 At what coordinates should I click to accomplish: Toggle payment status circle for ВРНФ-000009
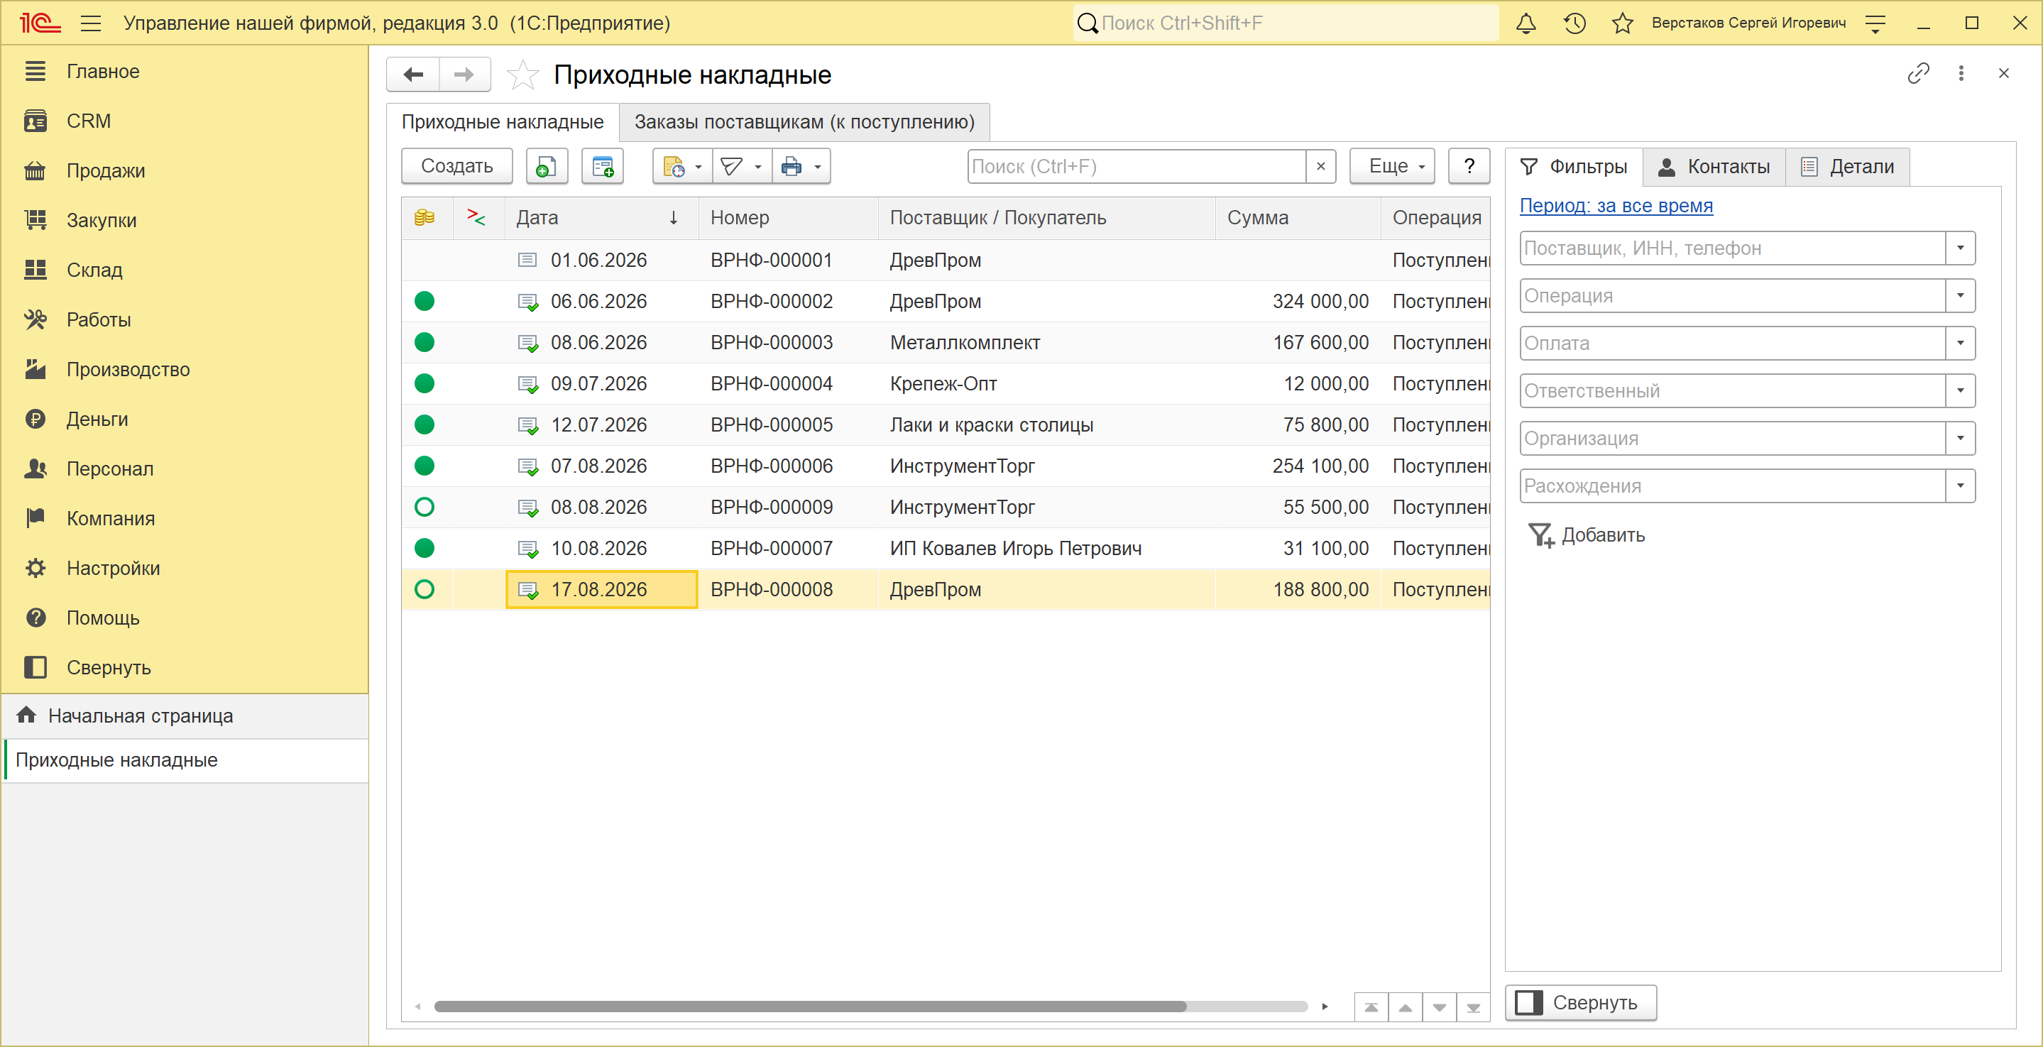[x=425, y=508]
